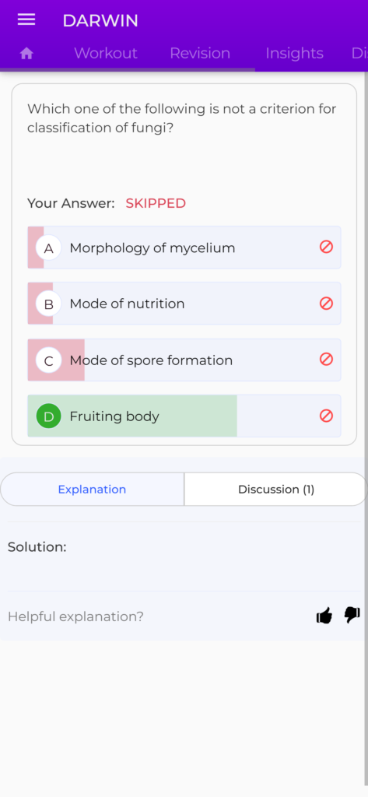Click the report icon beside Mode of spore formation
368x797 pixels.
(x=326, y=360)
